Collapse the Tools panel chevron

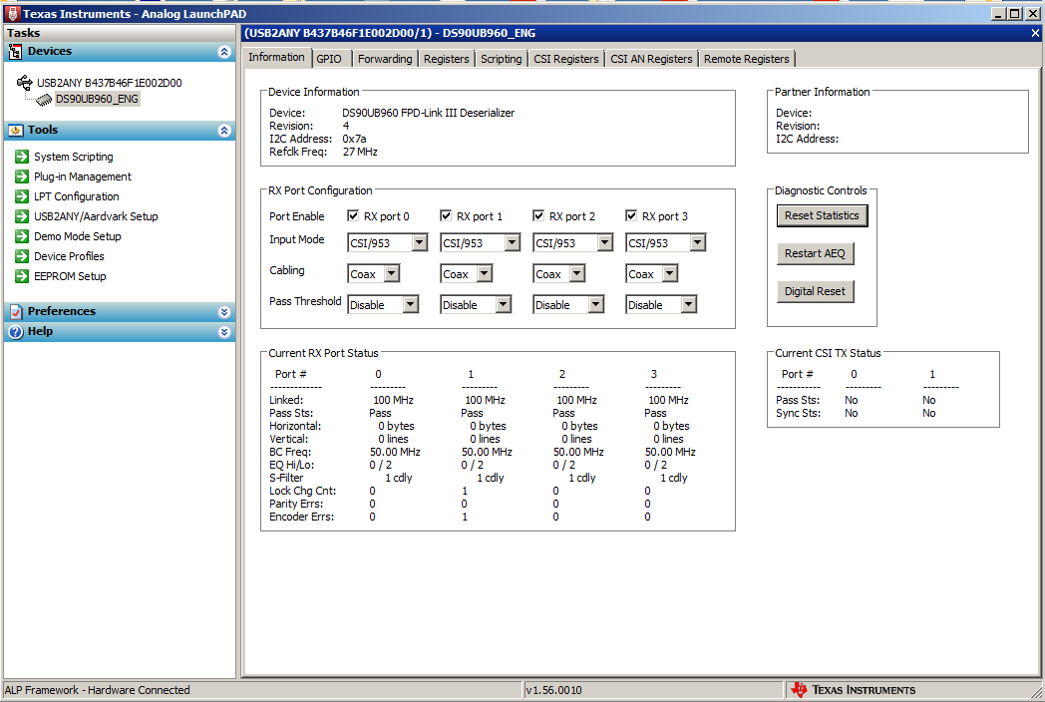(226, 130)
